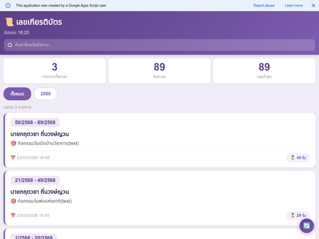Screen dimensions: 319x239
Task: Click the 40 ใบ medal badge
Action: click(298, 158)
